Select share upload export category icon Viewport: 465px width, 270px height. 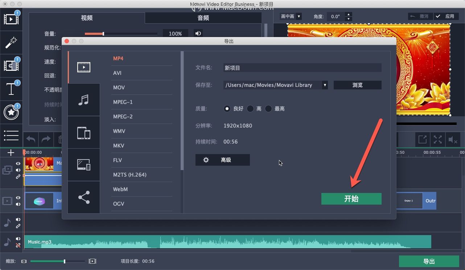click(84, 197)
